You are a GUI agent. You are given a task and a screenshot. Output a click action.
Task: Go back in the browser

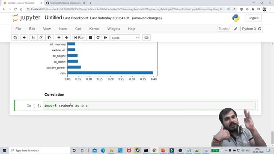[x=4, y=9]
